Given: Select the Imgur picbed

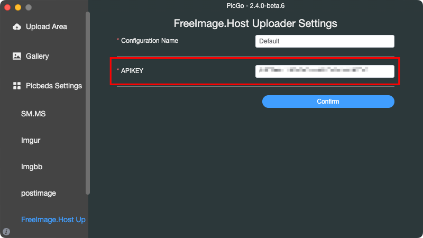Looking at the screenshot, I should point(31,140).
